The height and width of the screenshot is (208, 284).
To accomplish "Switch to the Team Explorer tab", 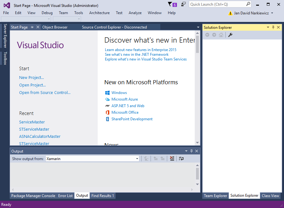I will (x=215, y=195).
